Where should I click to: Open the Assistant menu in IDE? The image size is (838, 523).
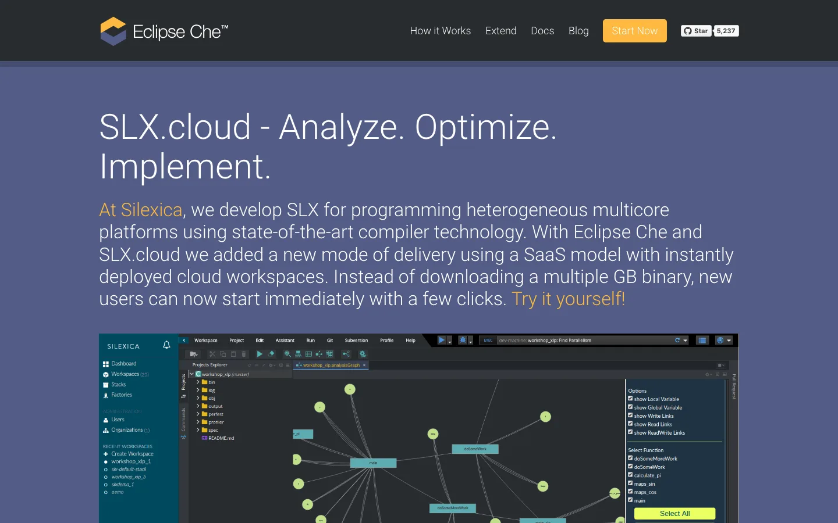pyautogui.click(x=285, y=341)
